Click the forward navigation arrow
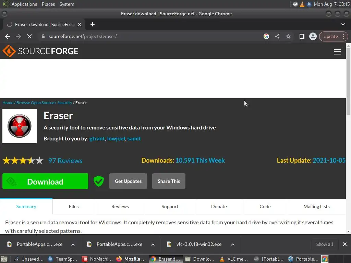This screenshot has height=263, width=351. pyautogui.click(x=19, y=36)
